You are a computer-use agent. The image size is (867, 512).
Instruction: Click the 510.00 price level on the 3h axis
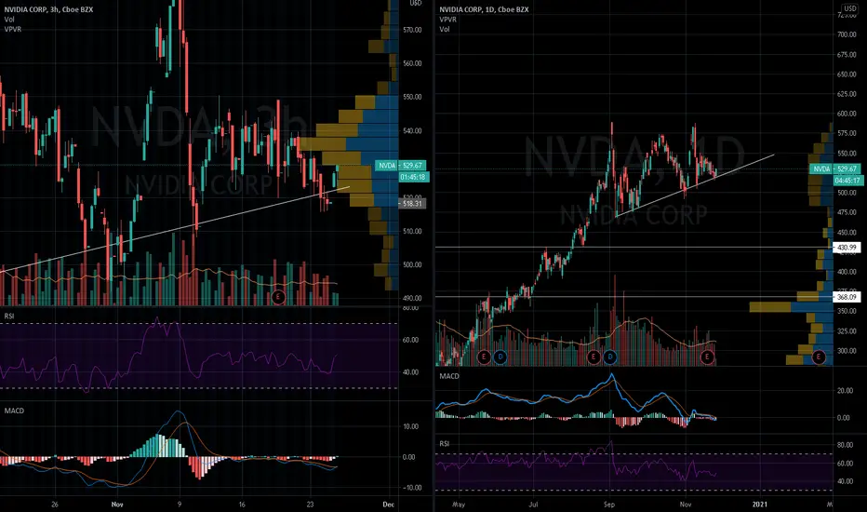click(x=412, y=232)
